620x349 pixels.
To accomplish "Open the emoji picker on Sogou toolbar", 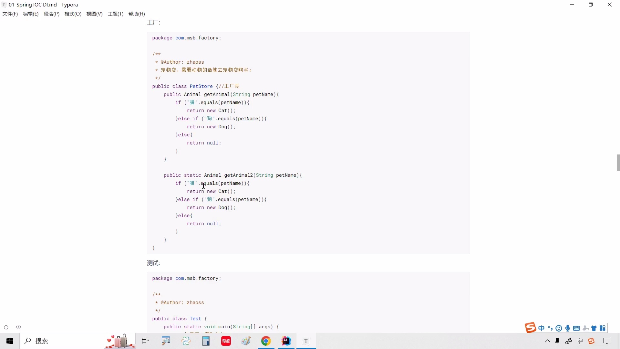I will 559,328.
